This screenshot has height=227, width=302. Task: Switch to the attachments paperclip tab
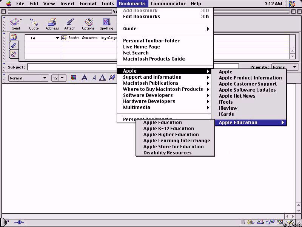(14, 45)
